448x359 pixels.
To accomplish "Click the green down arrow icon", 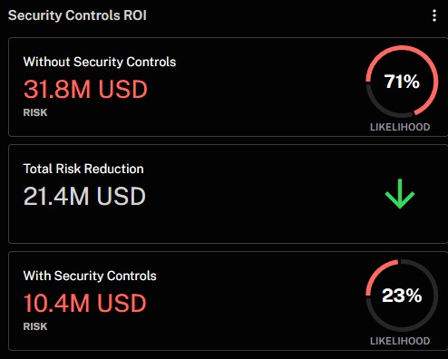I will click(400, 194).
